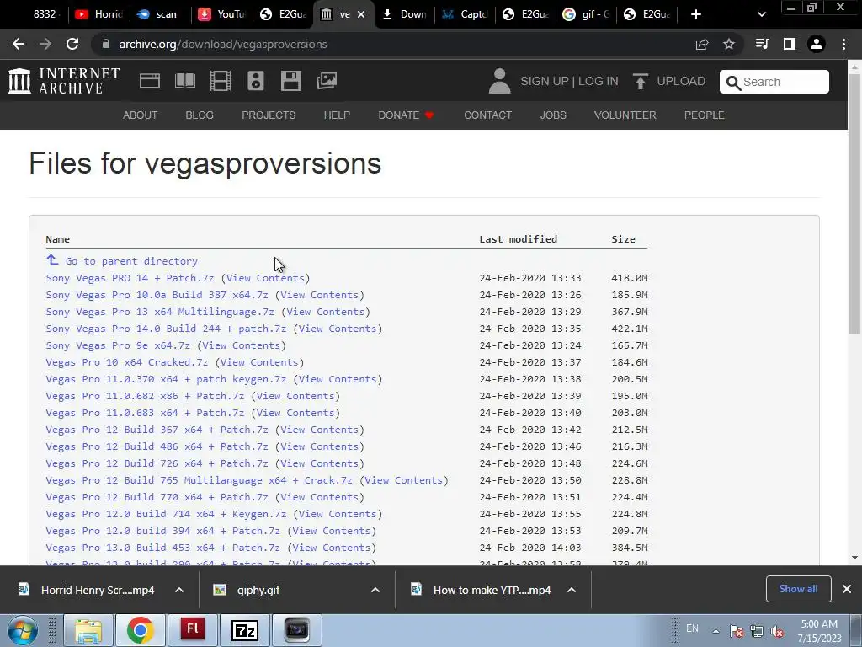Close the active vegasproversions tab
The height and width of the screenshot is (647, 862).
tap(361, 14)
